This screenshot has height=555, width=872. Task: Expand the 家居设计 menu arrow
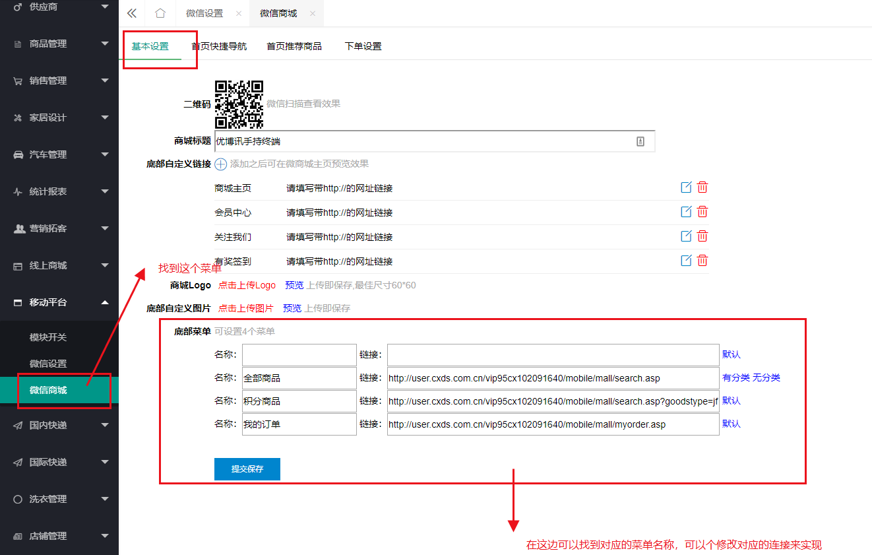point(105,117)
